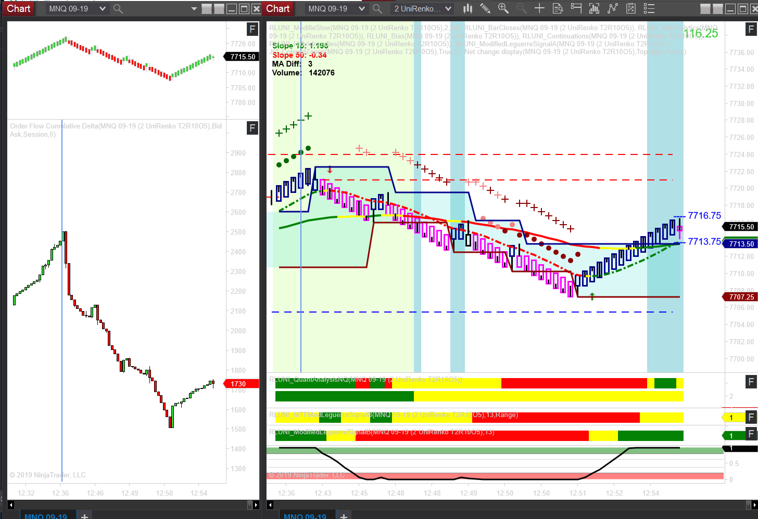Click the RLUNI_MTFModLeguerreSignalB indicator label
Image resolution: width=758 pixels, height=519 pixels.
coord(394,415)
